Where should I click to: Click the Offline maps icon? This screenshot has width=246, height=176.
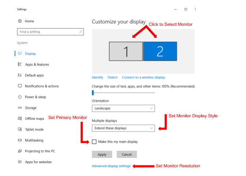coord(20,119)
